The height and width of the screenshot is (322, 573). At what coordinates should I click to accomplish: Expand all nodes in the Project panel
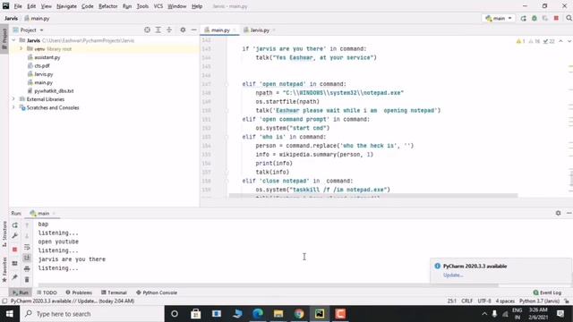click(x=158, y=30)
